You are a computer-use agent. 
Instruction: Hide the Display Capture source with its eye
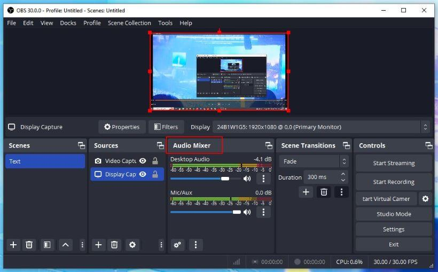point(143,174)
